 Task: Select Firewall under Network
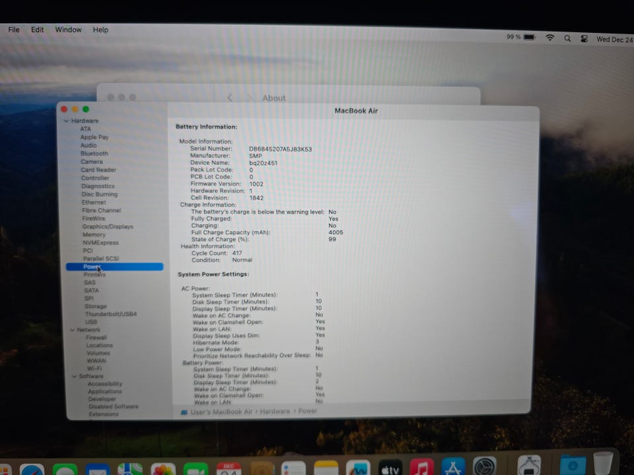[96, 337]
